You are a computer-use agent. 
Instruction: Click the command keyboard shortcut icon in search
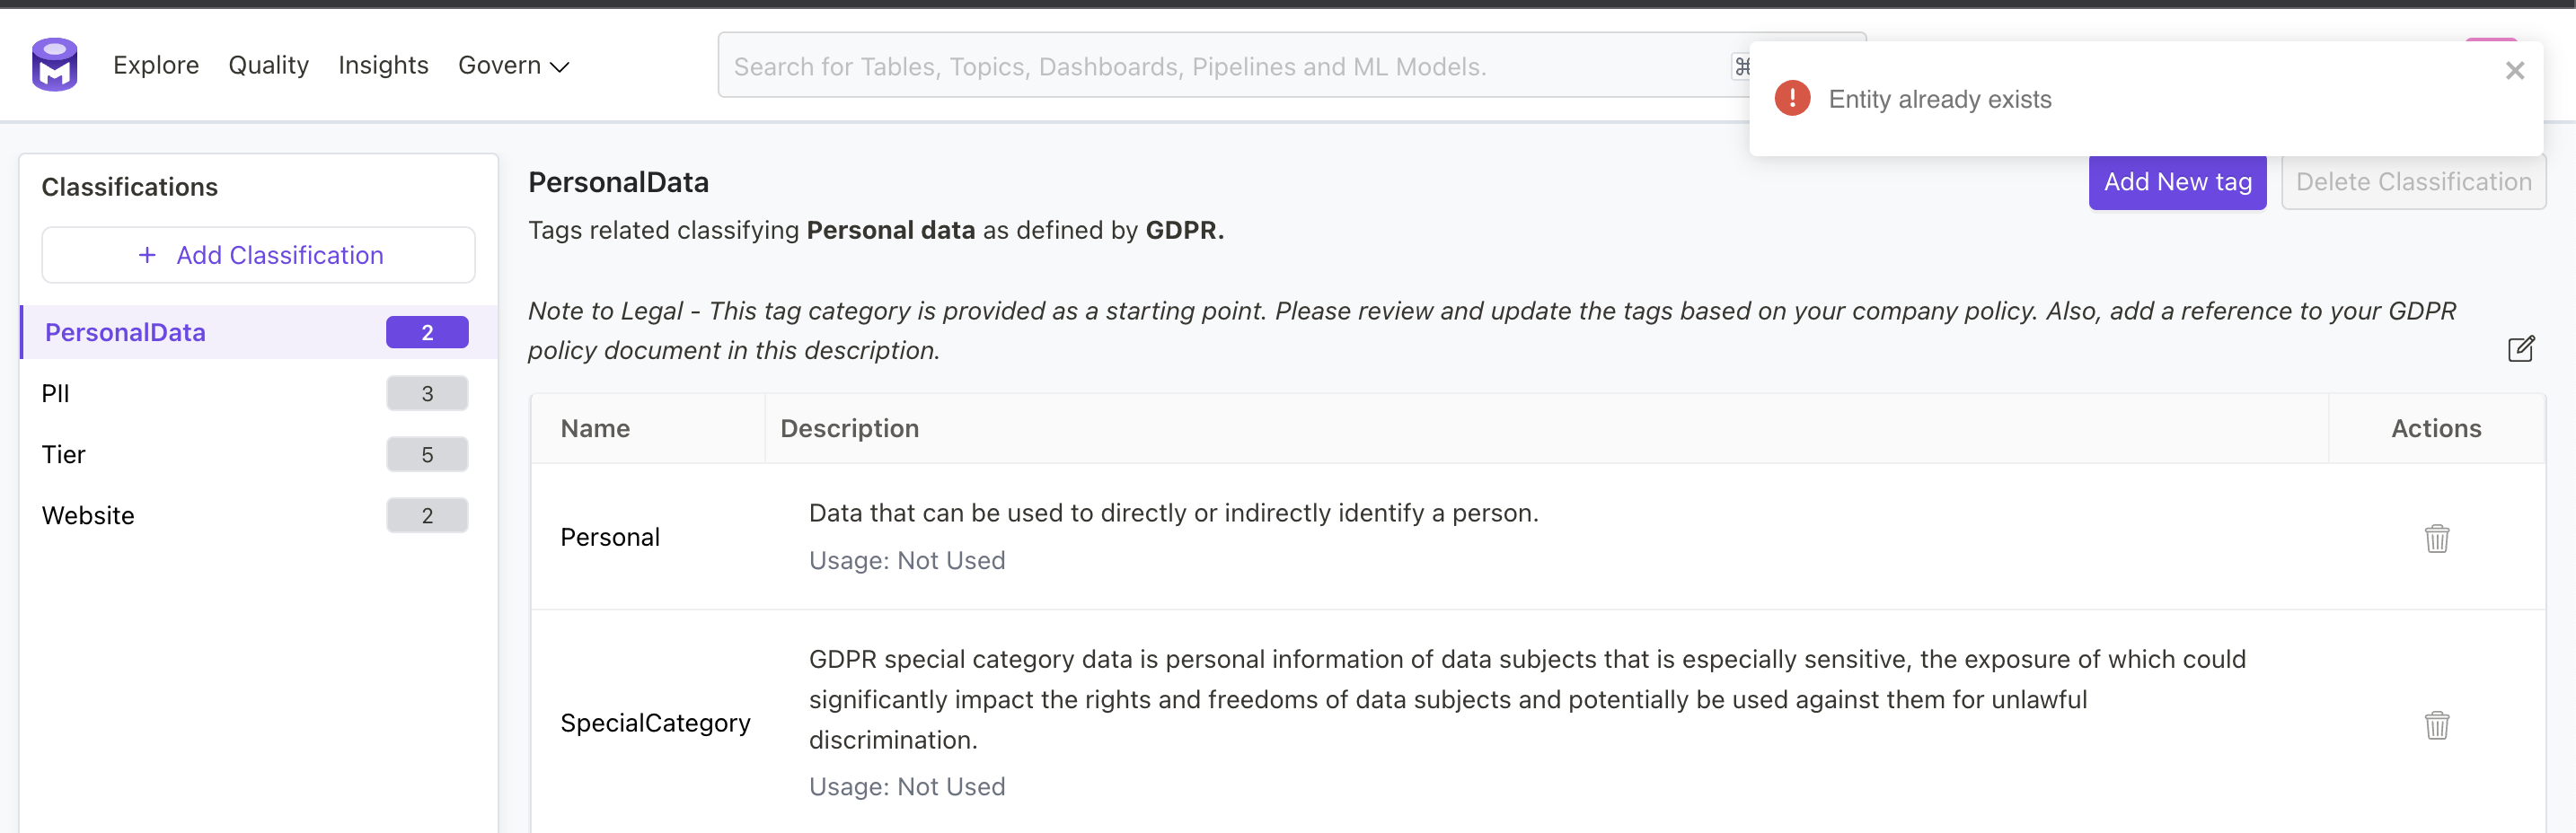(1742, 66)
